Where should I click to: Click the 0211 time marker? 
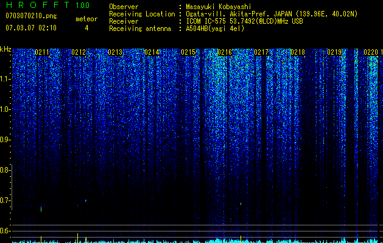point(42,52)
